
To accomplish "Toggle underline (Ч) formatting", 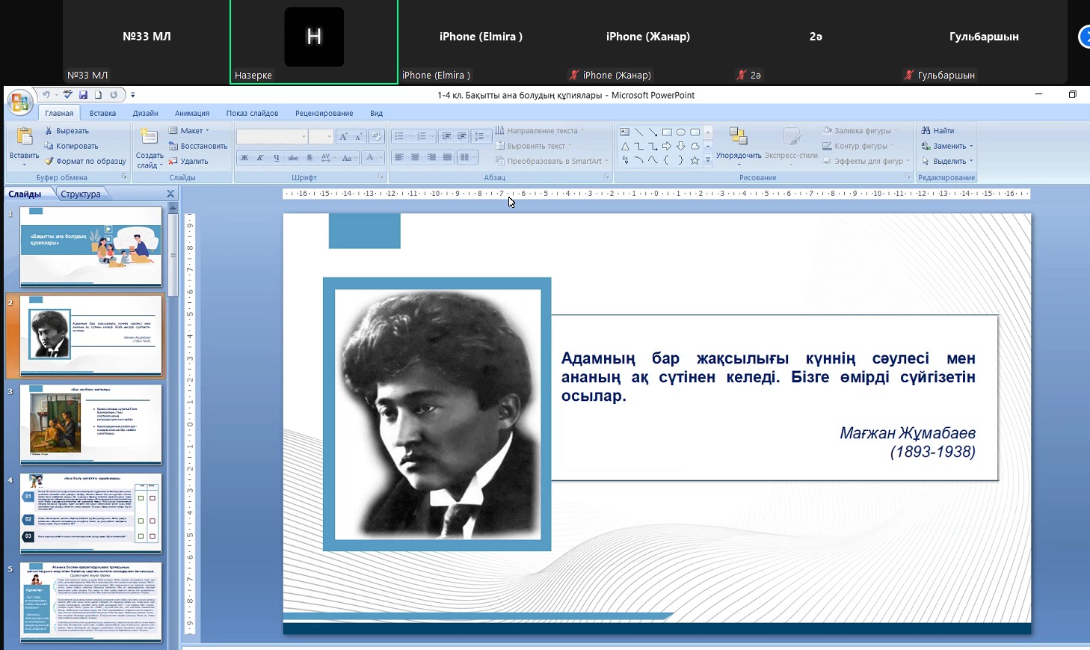I will 277,158.
